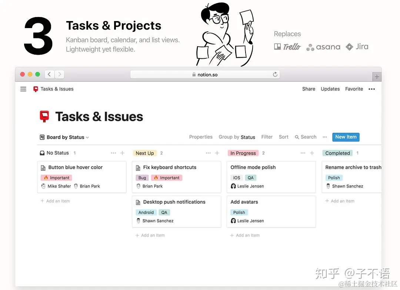Click Share in the top bar
Image resolution: width=400 pixels, height=290 pixels.
point(309,89)
